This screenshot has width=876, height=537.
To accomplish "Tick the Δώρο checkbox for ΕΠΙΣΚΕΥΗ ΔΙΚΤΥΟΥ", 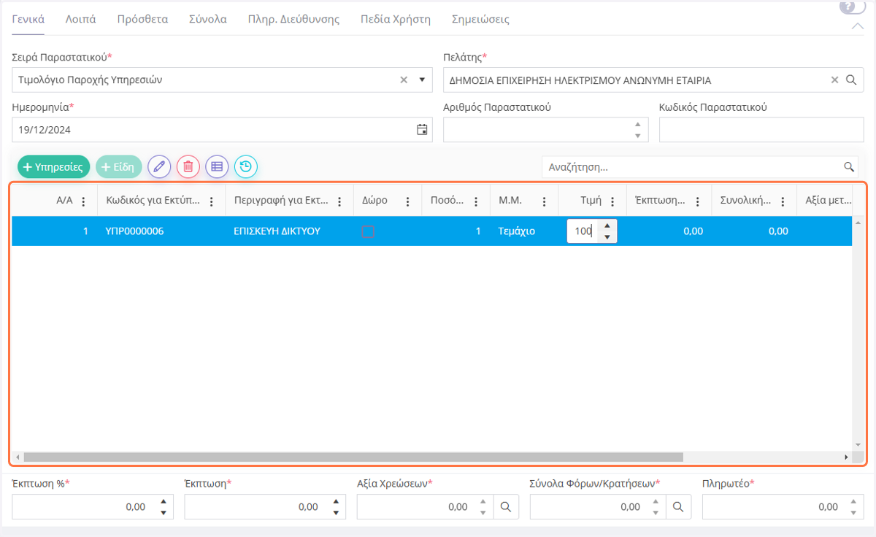I will click(368, 231).
